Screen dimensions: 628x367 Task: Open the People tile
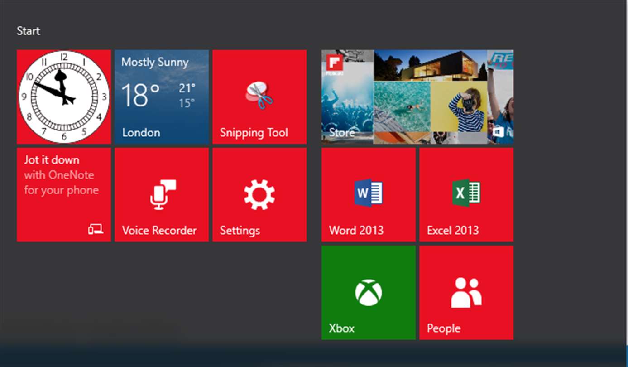[x=466, y=292]
